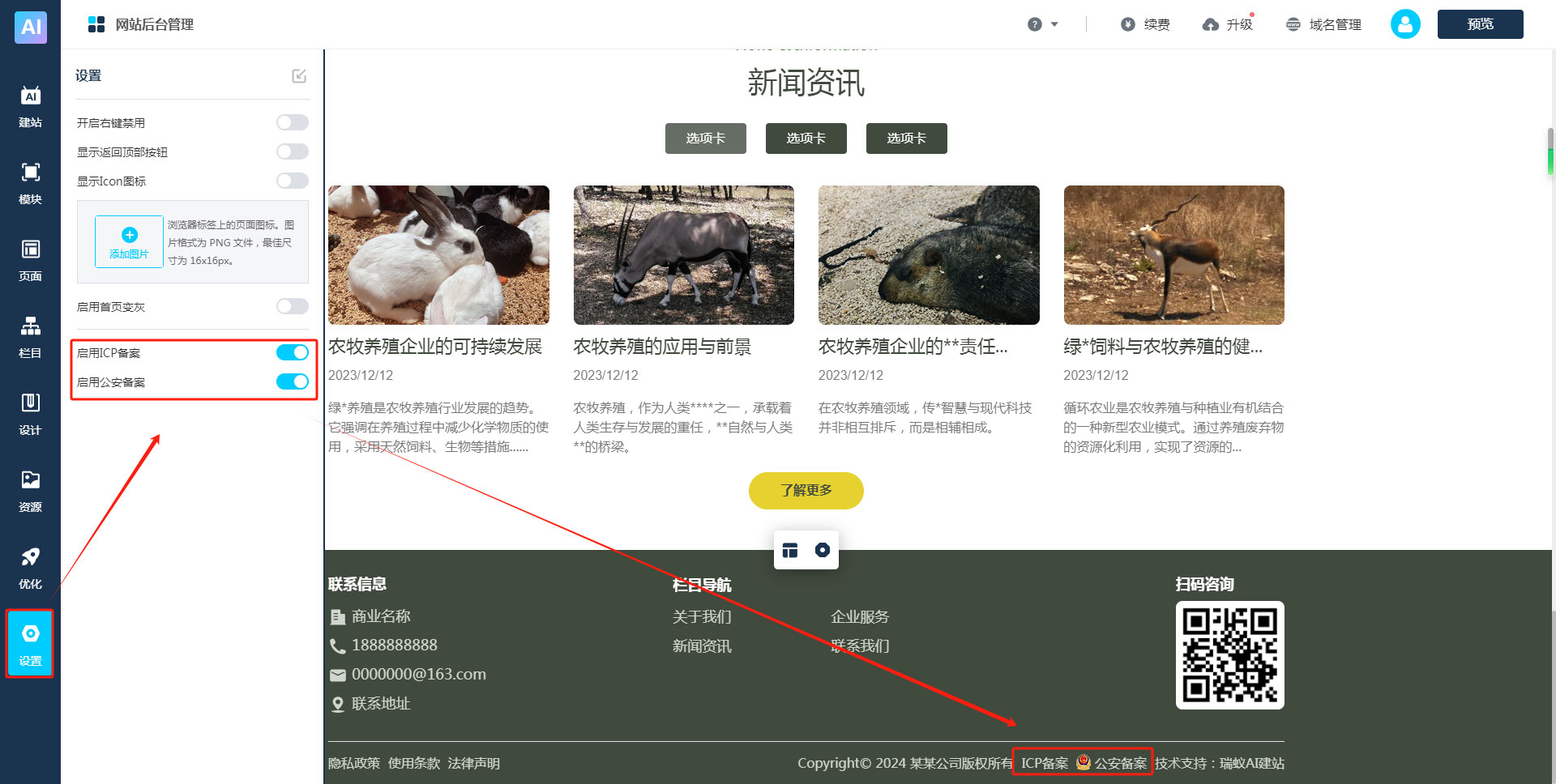Click the ICP备案 footer link
The height and width of the screenshot is (784, 1556).
(1045, 763)
